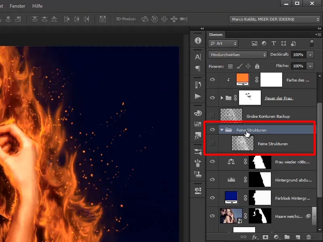Open the Color palette panel icon
Screen dimensions: 323x242
(198, 113)
